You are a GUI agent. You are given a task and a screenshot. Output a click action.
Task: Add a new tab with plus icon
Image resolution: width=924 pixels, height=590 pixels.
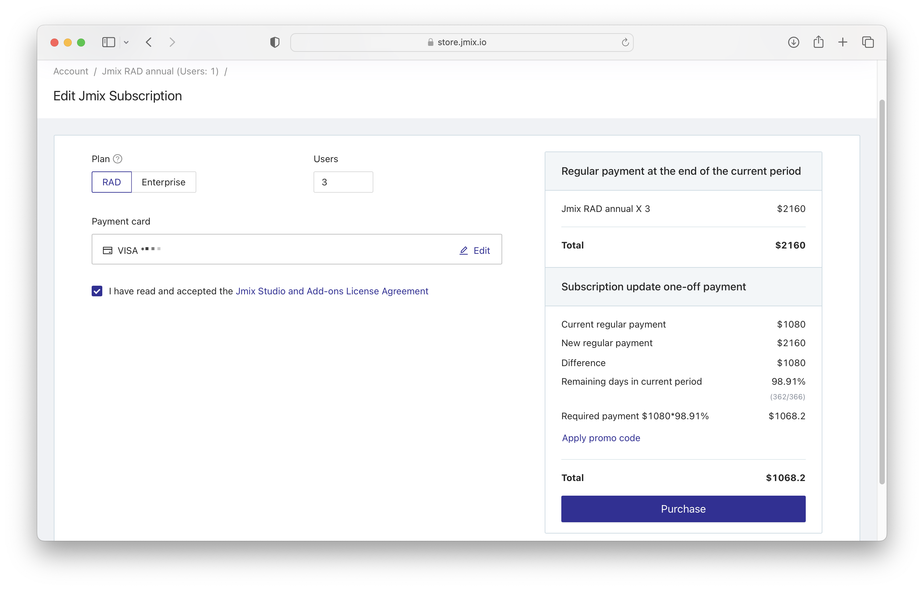[x=843, y=42]
